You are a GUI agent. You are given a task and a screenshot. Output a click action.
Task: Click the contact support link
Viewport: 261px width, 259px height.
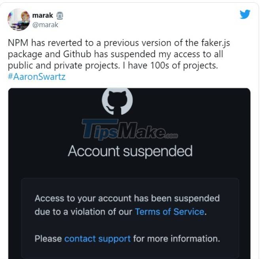(97, 238)
